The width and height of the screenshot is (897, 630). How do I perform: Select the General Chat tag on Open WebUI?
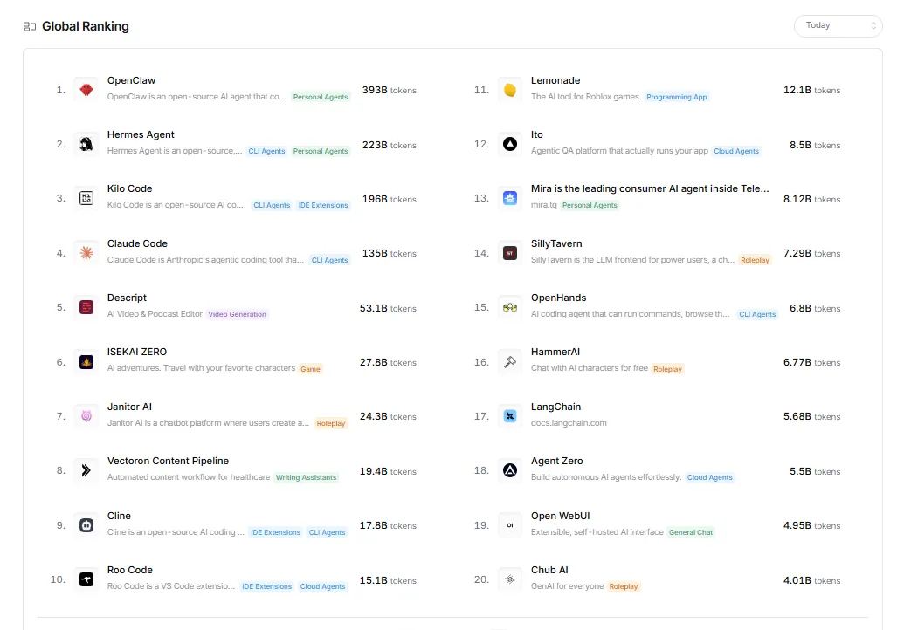(x=691, y=532)
